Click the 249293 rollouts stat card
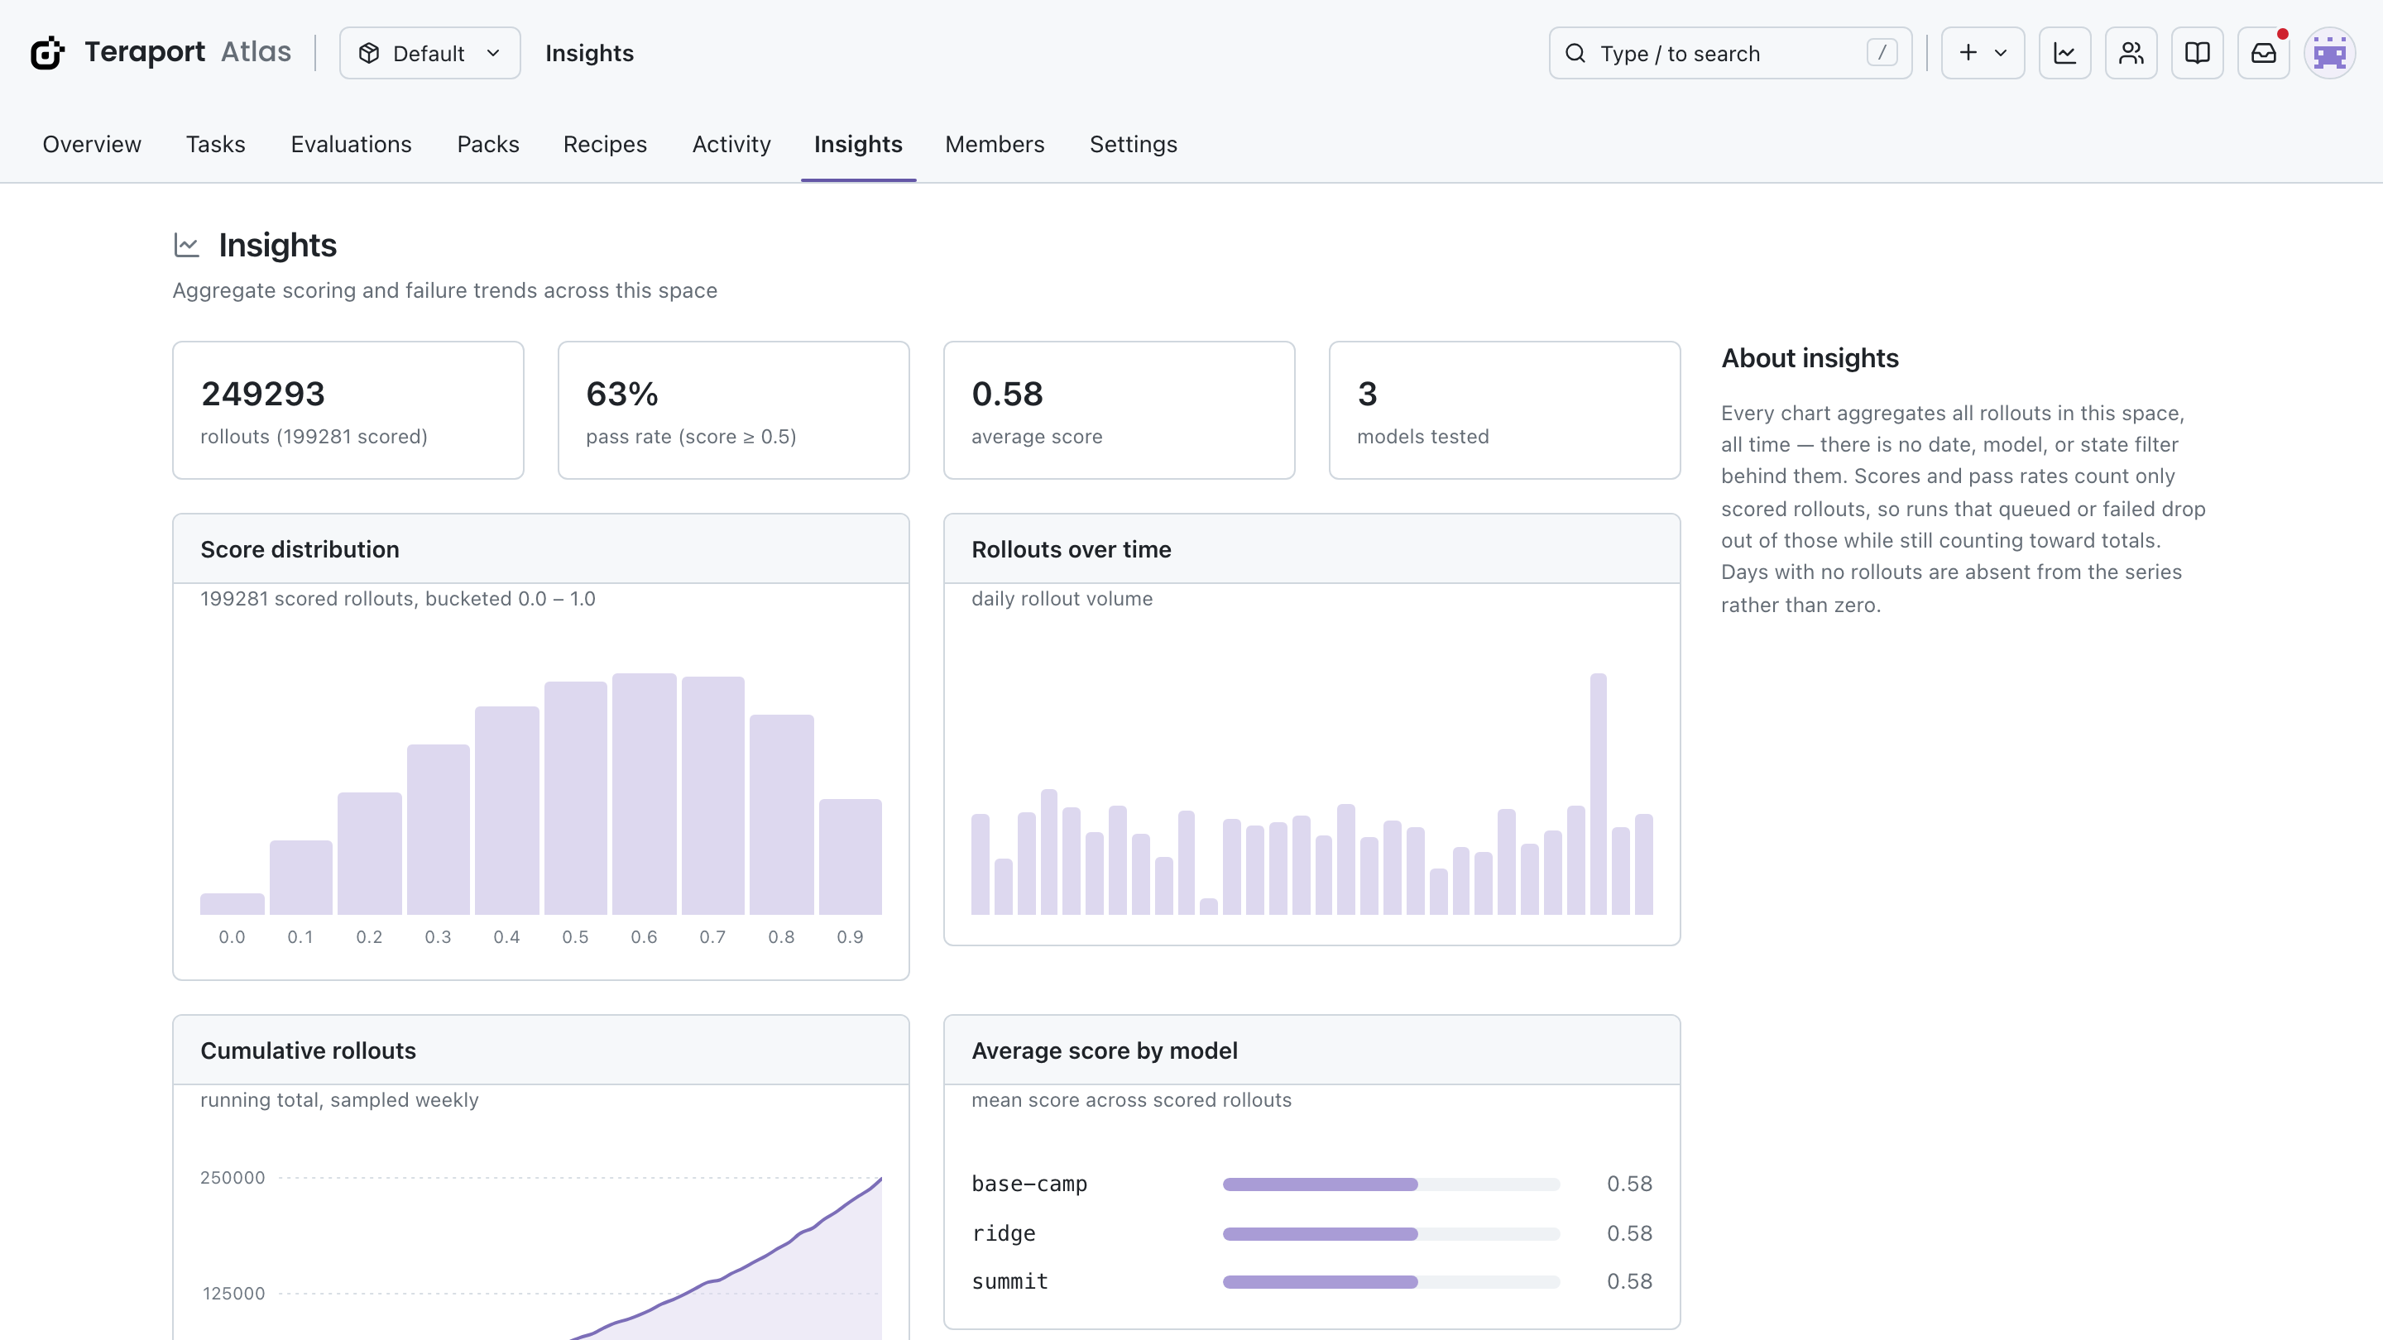2383x1340 pixels. (348, 409)
